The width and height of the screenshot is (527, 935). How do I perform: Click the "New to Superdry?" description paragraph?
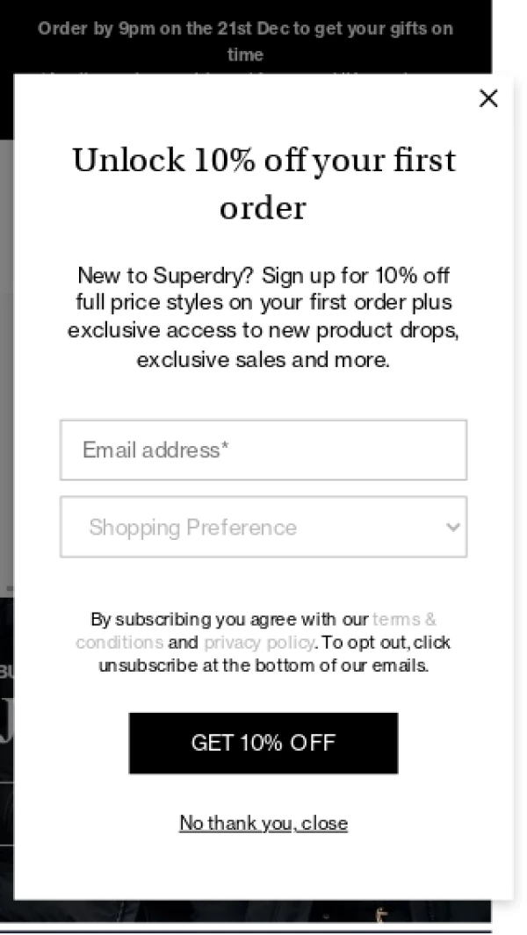(263, 316)
